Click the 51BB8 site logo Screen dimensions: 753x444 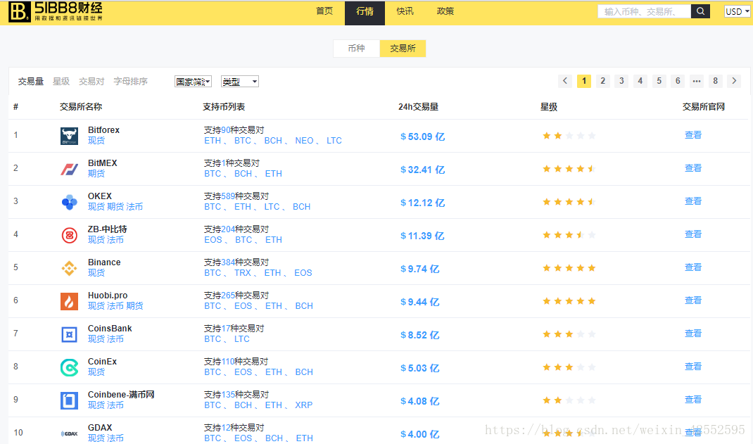[x=55, y=11]
